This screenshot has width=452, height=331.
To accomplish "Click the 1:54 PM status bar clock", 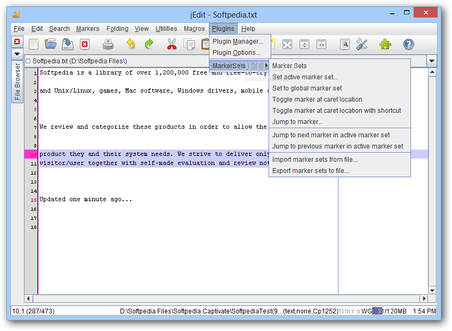I will [x=424, y=311].
